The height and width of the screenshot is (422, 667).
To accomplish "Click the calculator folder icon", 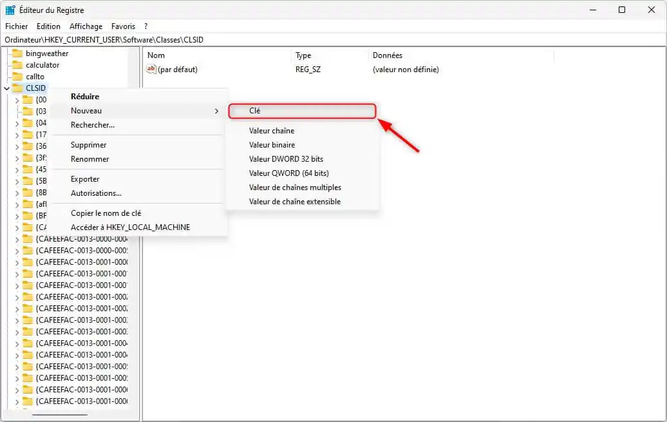I will [x=17, y=64].
